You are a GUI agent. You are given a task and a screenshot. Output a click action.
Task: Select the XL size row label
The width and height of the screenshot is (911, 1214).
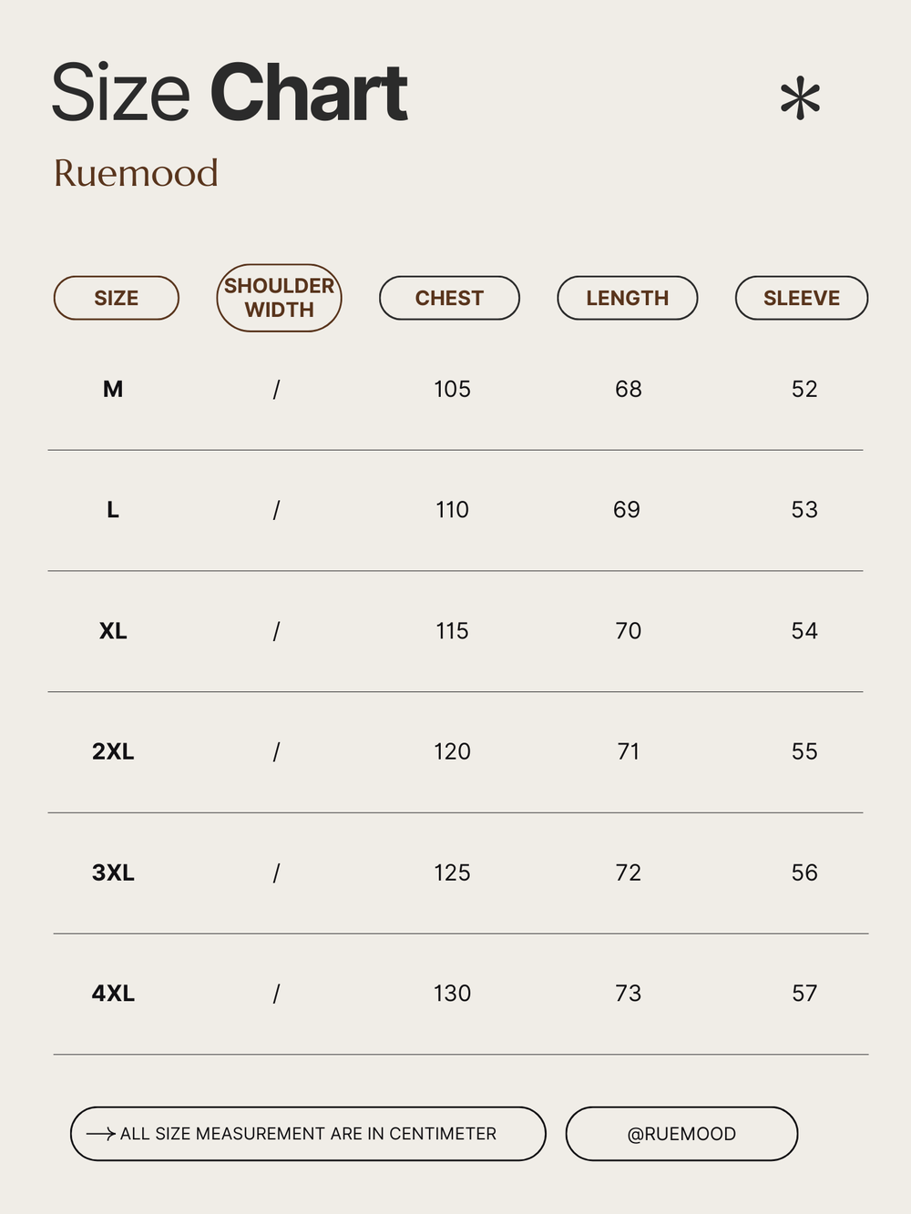(113, 631)
